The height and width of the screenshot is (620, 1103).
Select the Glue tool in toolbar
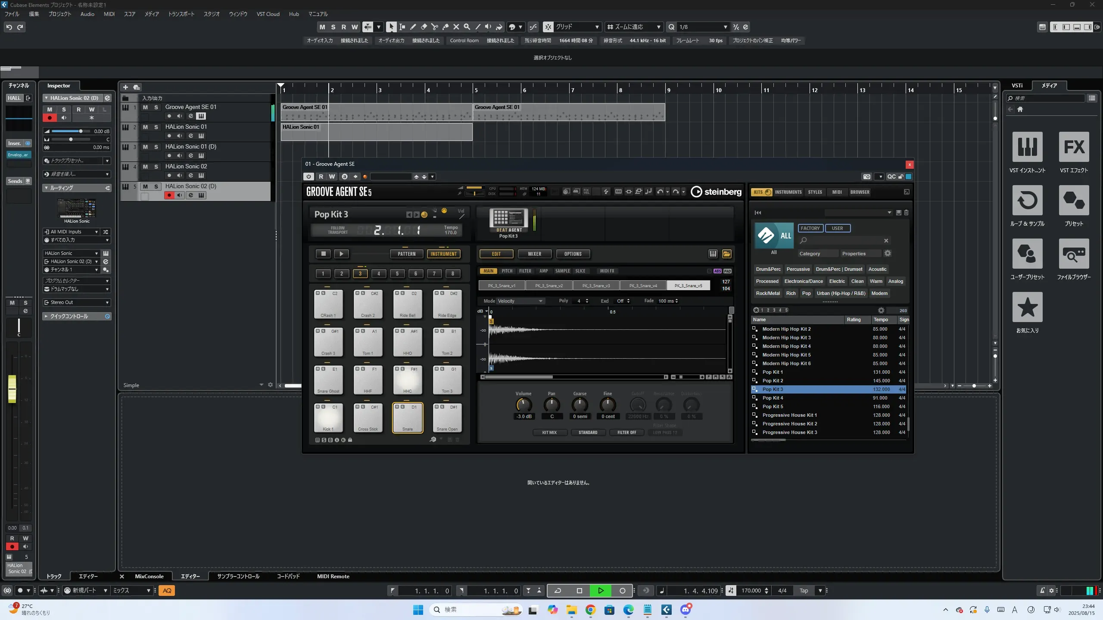(x=445, y=27)
